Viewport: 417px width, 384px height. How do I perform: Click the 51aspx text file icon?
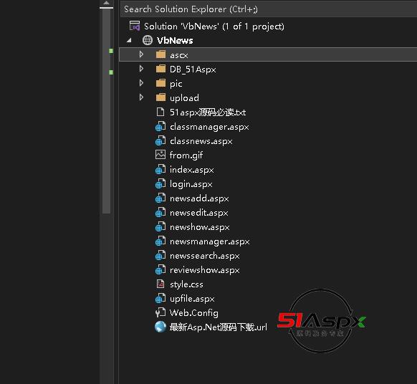click(x=160, y=112)
